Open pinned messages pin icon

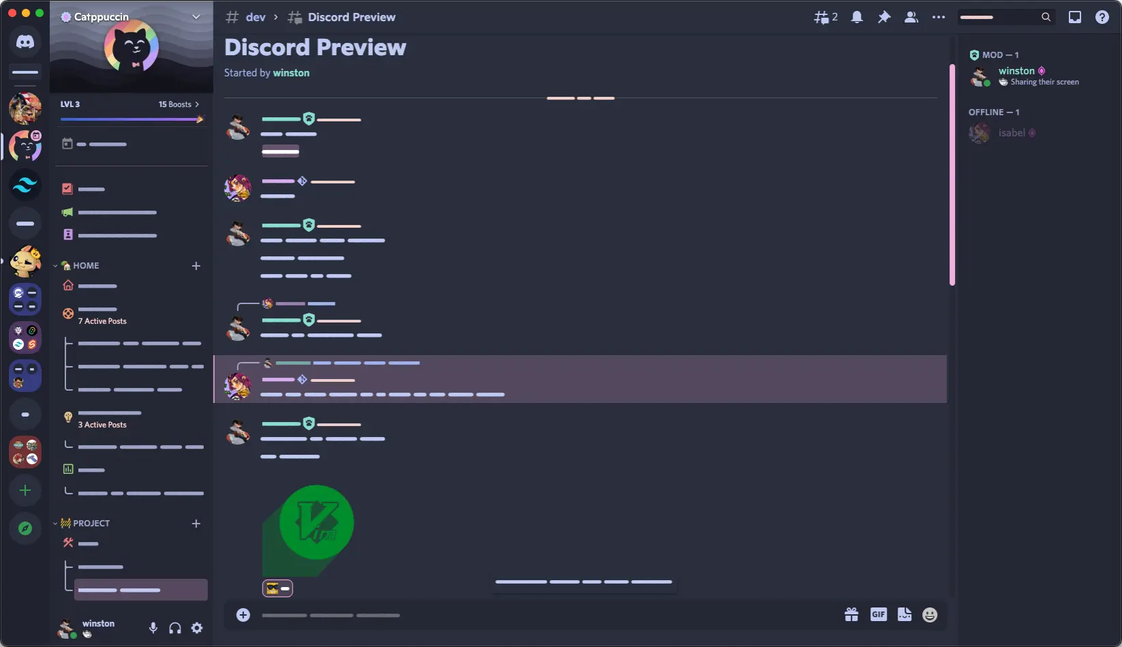pos(884,17)
